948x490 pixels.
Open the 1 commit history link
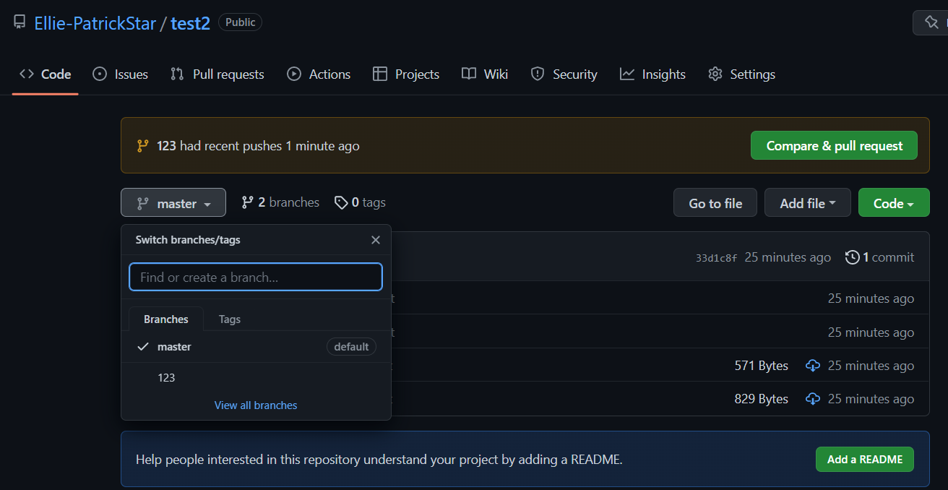point(879,257)
